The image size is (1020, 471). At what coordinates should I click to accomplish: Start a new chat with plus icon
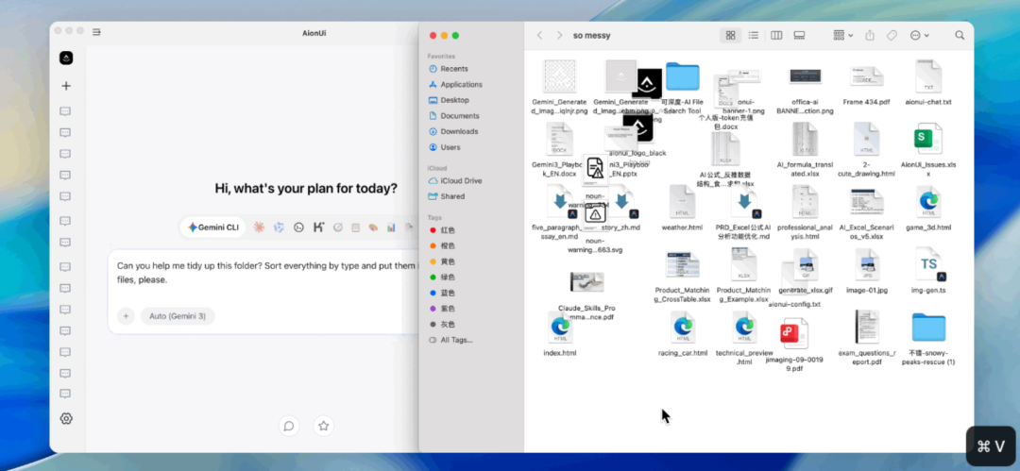(66, 86)
